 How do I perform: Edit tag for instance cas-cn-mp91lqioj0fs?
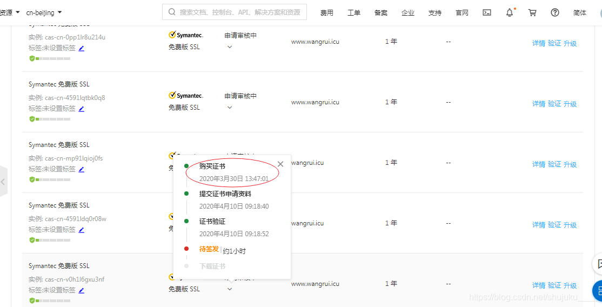coord(81,169)
